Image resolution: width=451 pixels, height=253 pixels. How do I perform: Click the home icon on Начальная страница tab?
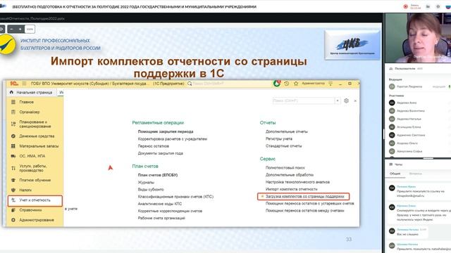point(11,92)
